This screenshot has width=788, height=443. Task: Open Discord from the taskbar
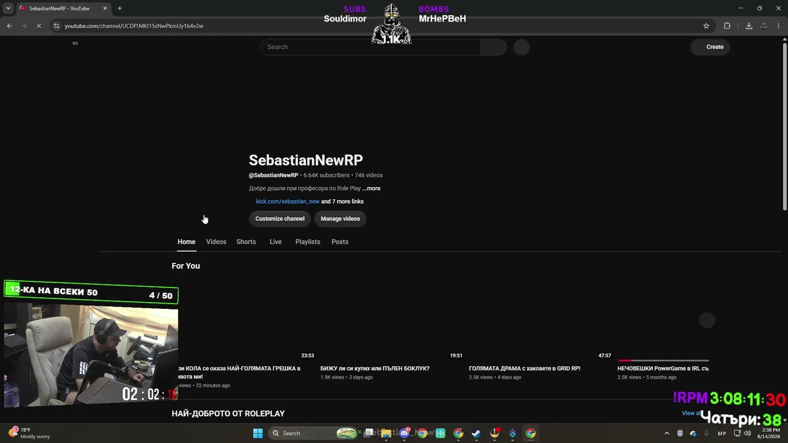point(404,433)
